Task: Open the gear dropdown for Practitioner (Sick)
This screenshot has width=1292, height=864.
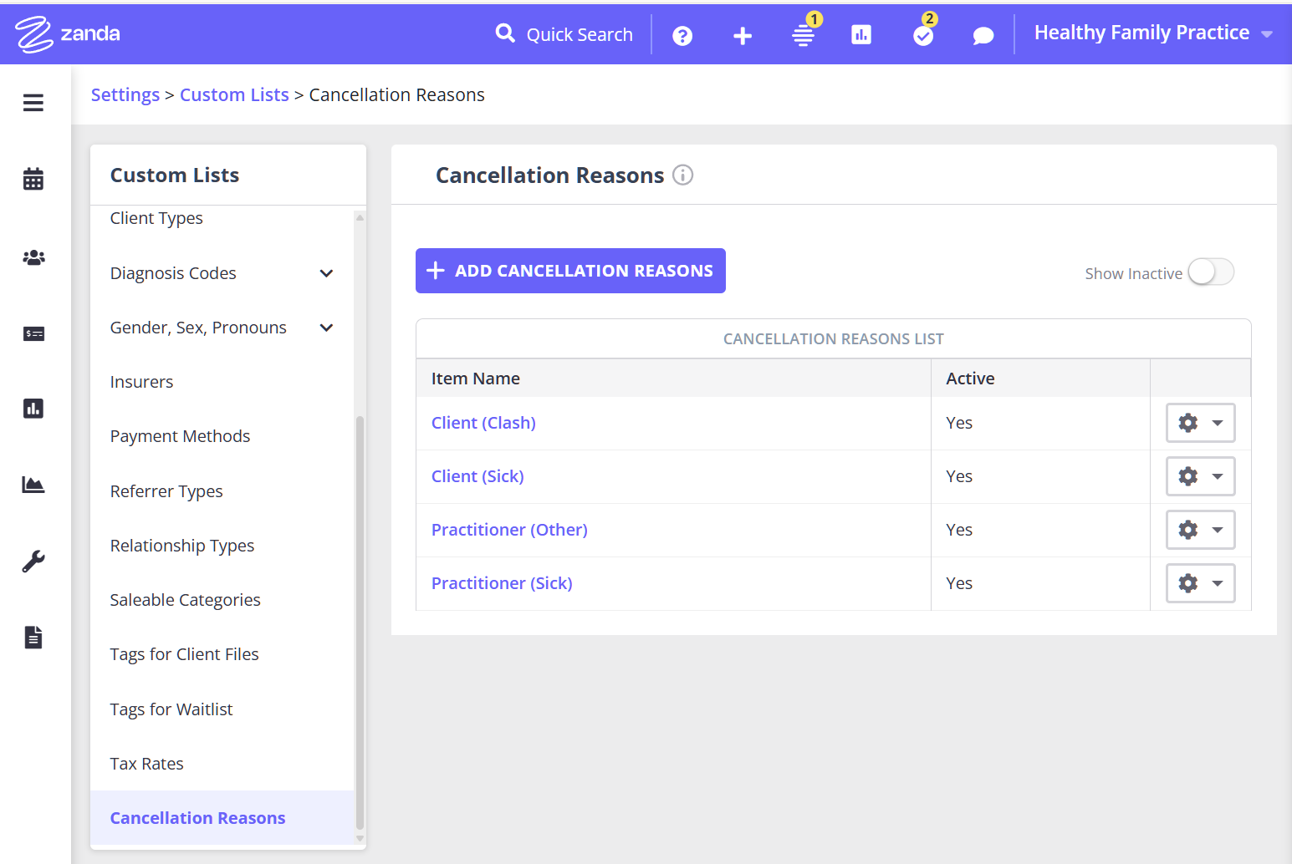Action: tap(1200, 583)
